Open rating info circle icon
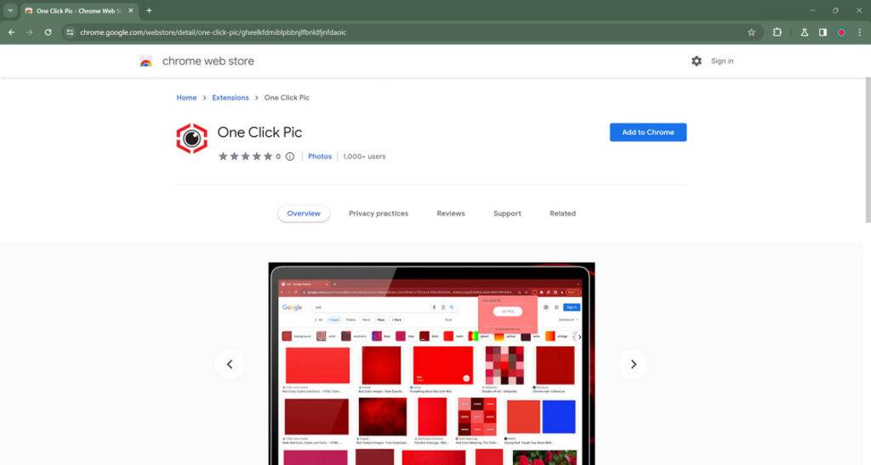 (x=290, y=156)
